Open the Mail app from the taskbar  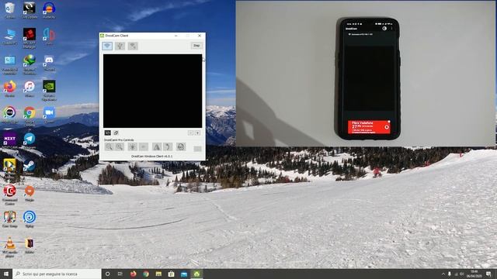click(x=184, y=274)
